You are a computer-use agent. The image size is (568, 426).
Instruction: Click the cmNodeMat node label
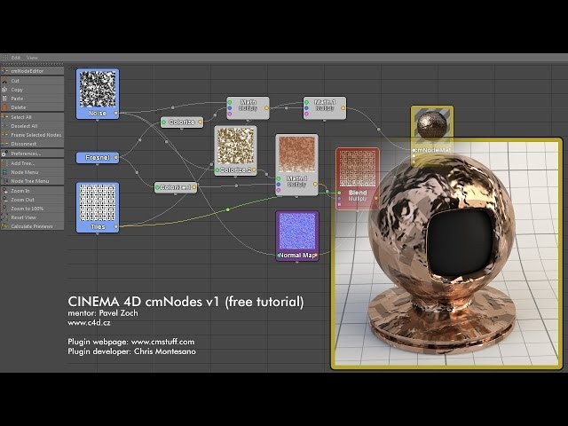click(x=433, y=150)
